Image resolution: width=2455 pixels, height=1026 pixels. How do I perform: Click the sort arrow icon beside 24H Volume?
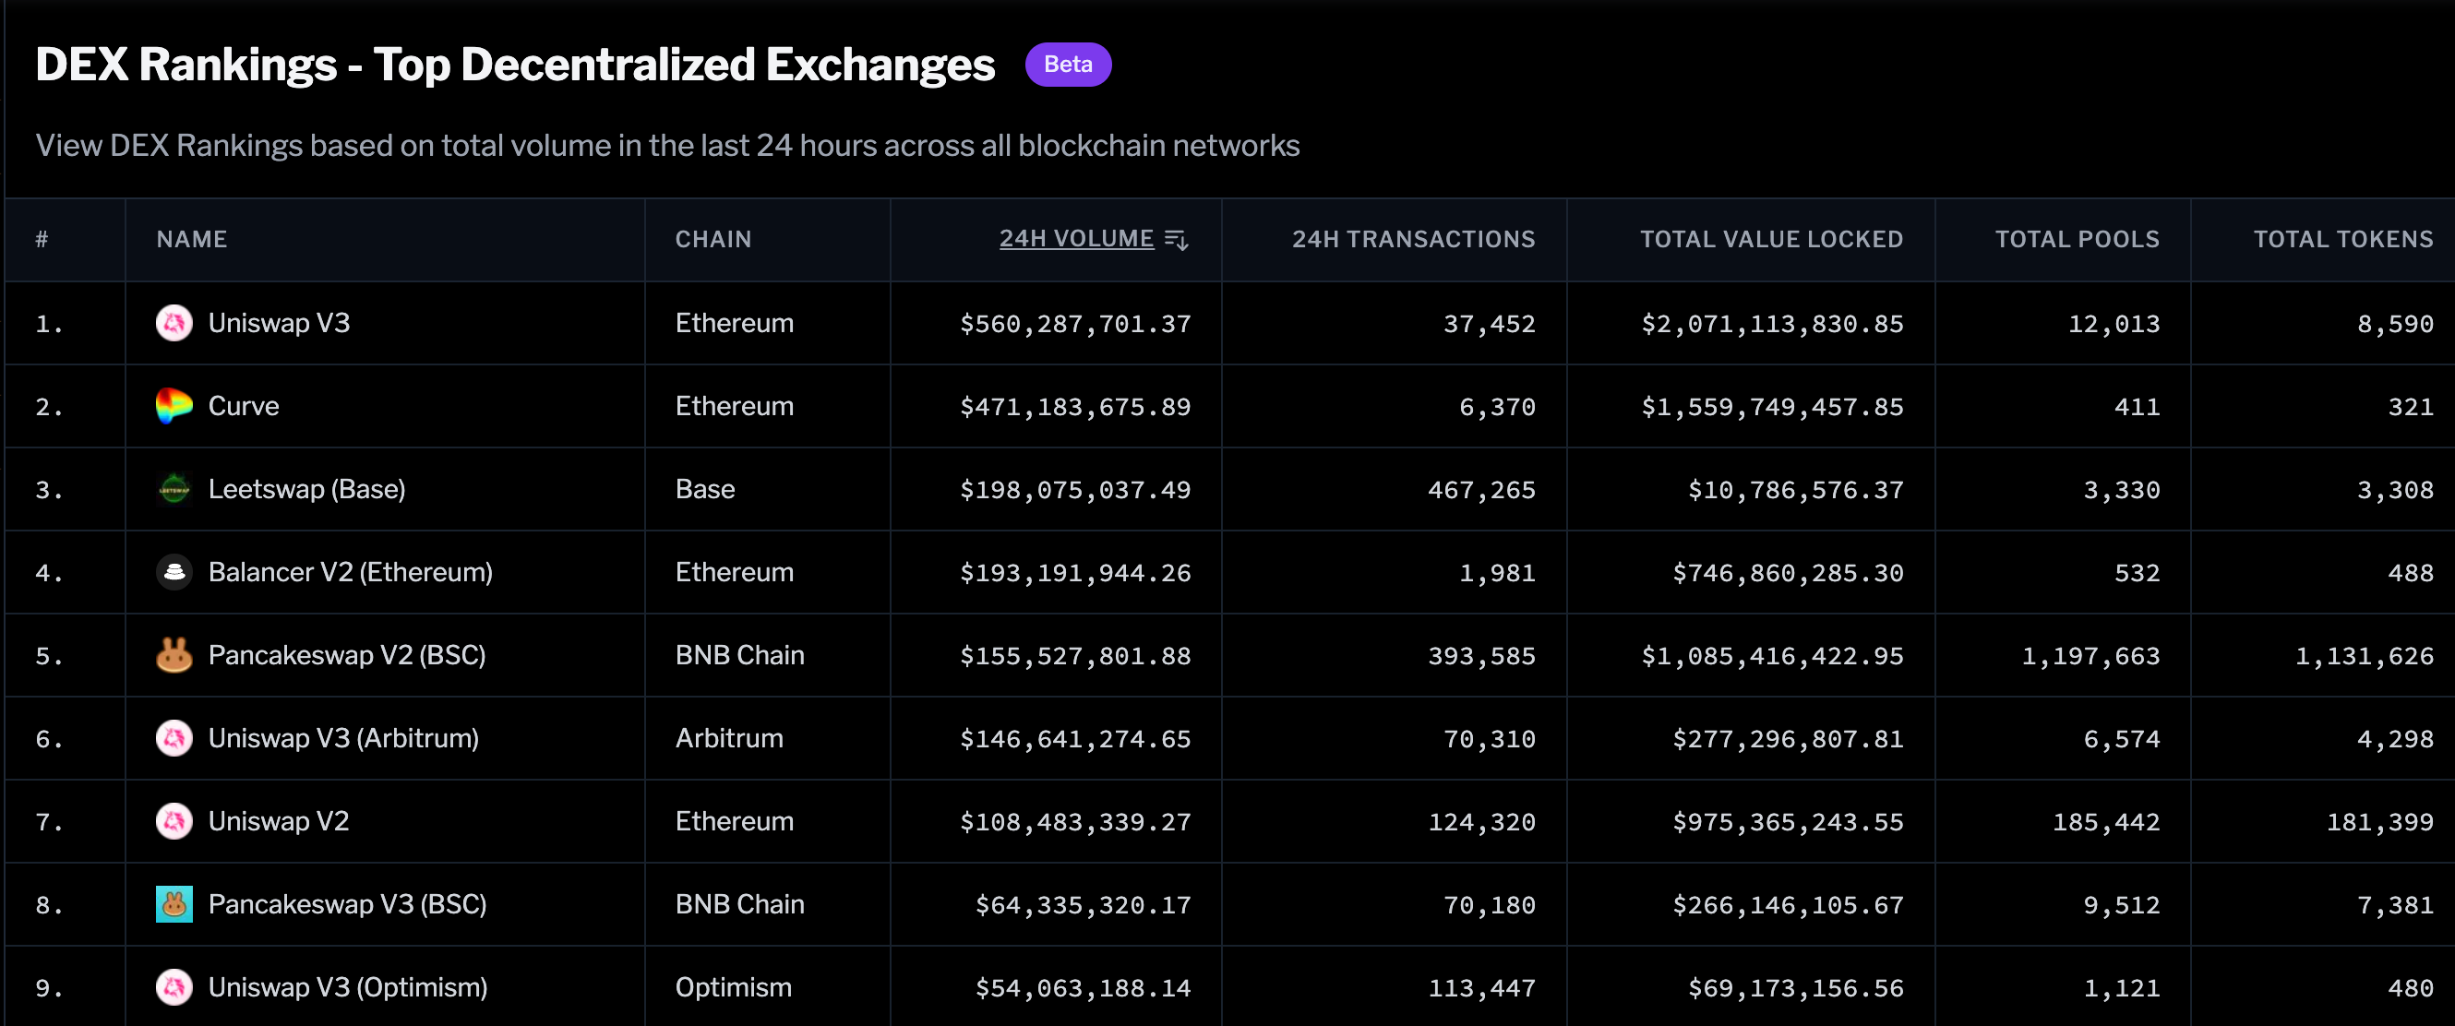pos(1177,240)
